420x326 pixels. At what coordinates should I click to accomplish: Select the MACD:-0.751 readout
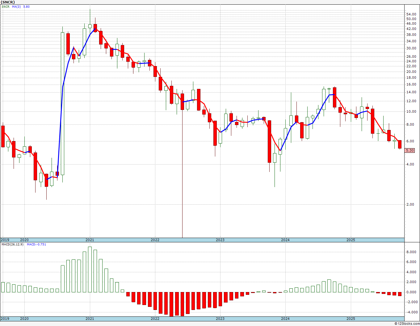36,244
